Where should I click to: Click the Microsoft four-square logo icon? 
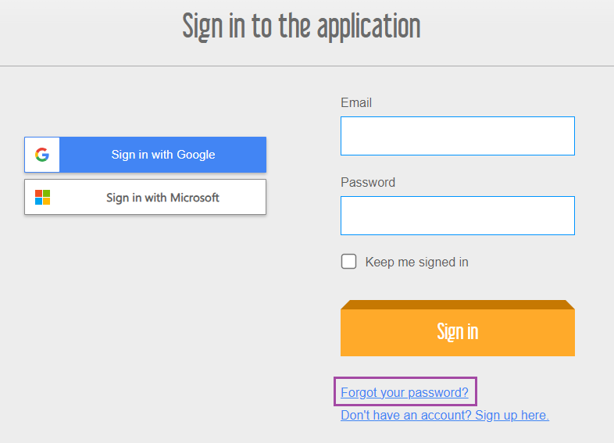(42, 198)
